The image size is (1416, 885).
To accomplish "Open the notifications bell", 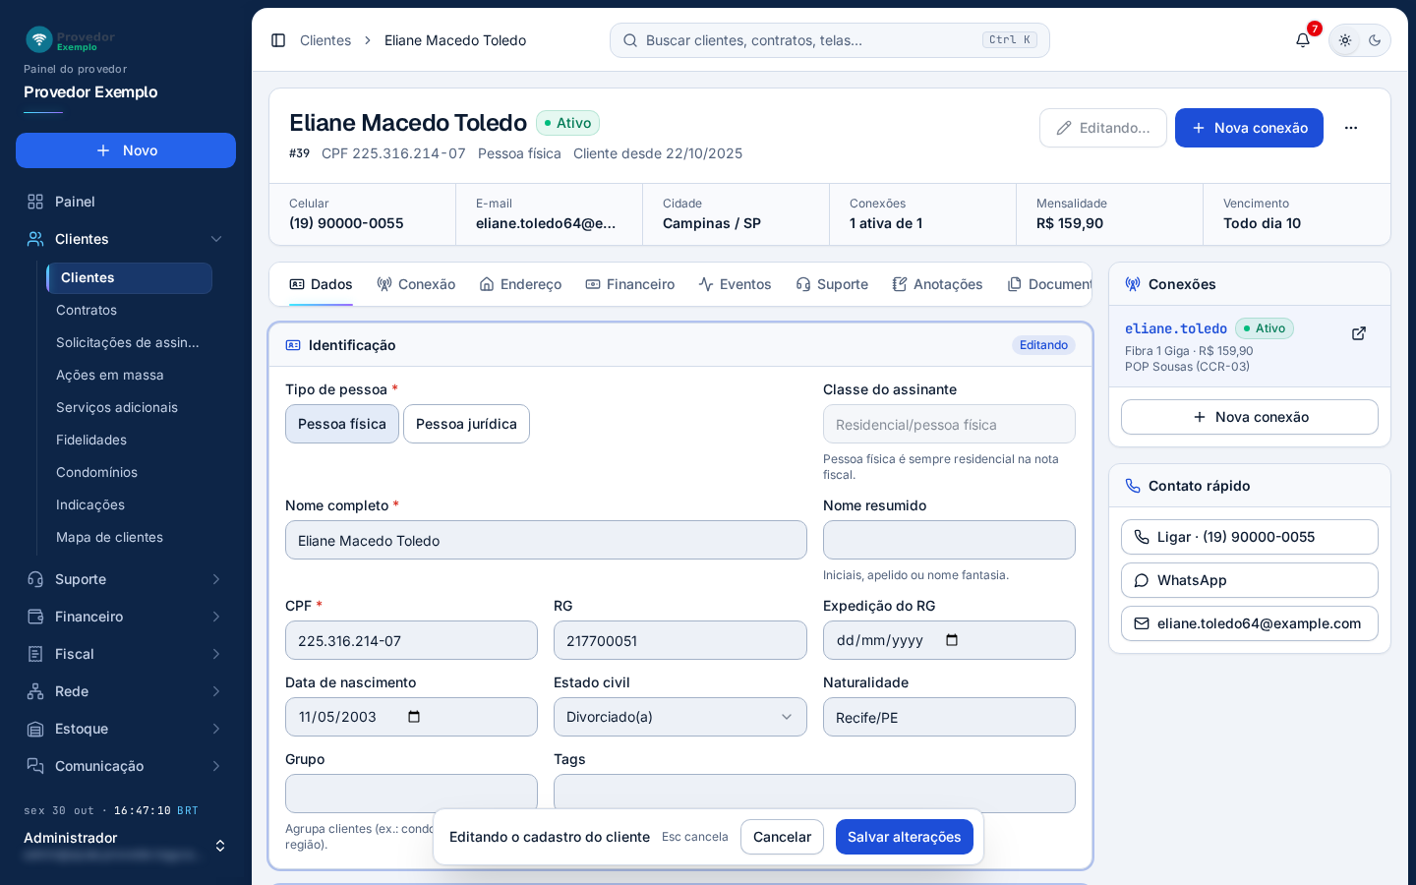I will pos(1303,40).
